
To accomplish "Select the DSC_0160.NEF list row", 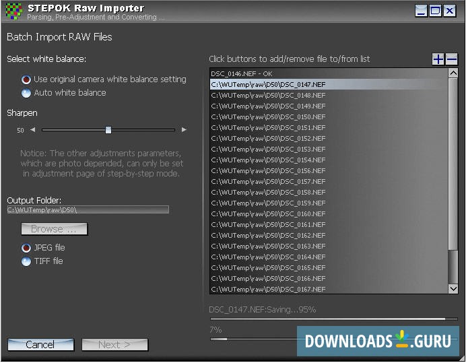I will pyautogui.click(x=329, y=213).
